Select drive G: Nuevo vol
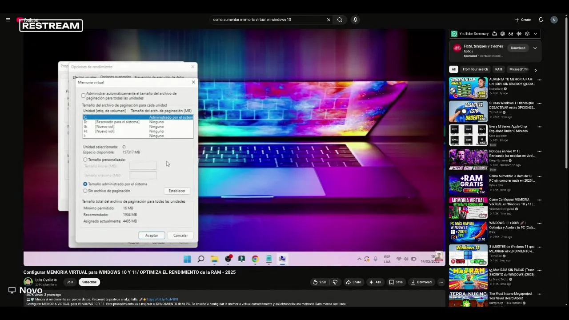This screenshot has height=320, width=569. (x=138, y=127)
